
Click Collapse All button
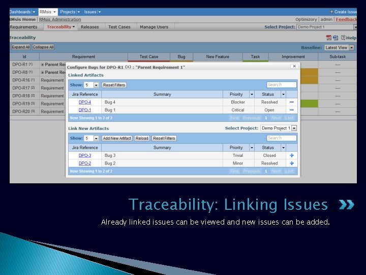(x=43, y=47)
